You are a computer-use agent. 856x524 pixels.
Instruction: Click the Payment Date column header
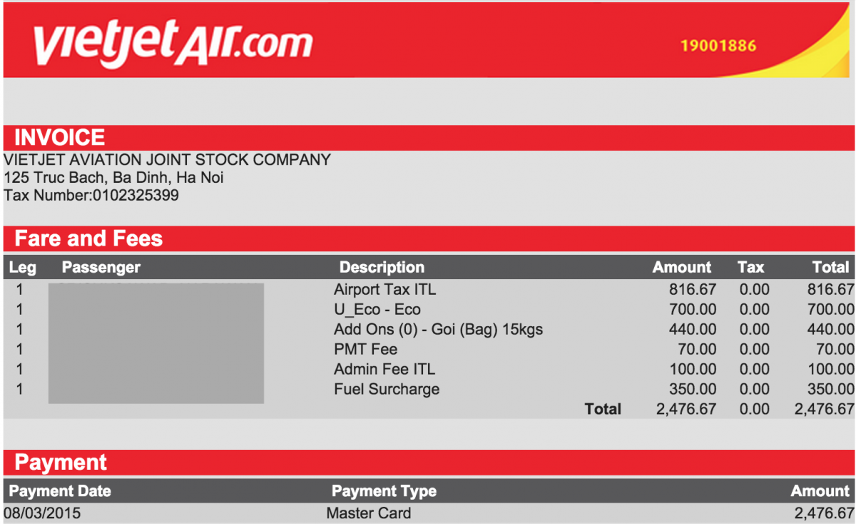point(60,491)
